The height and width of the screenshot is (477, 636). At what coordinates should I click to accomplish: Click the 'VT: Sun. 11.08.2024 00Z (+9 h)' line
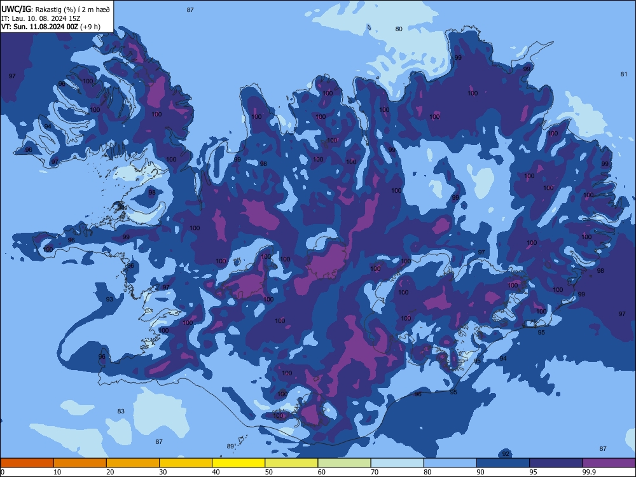(x=51, y=27)
